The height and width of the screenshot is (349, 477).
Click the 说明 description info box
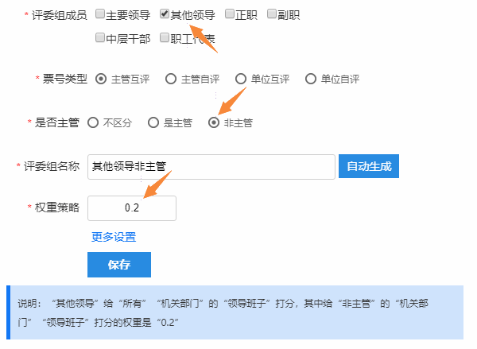click(235, 312)
